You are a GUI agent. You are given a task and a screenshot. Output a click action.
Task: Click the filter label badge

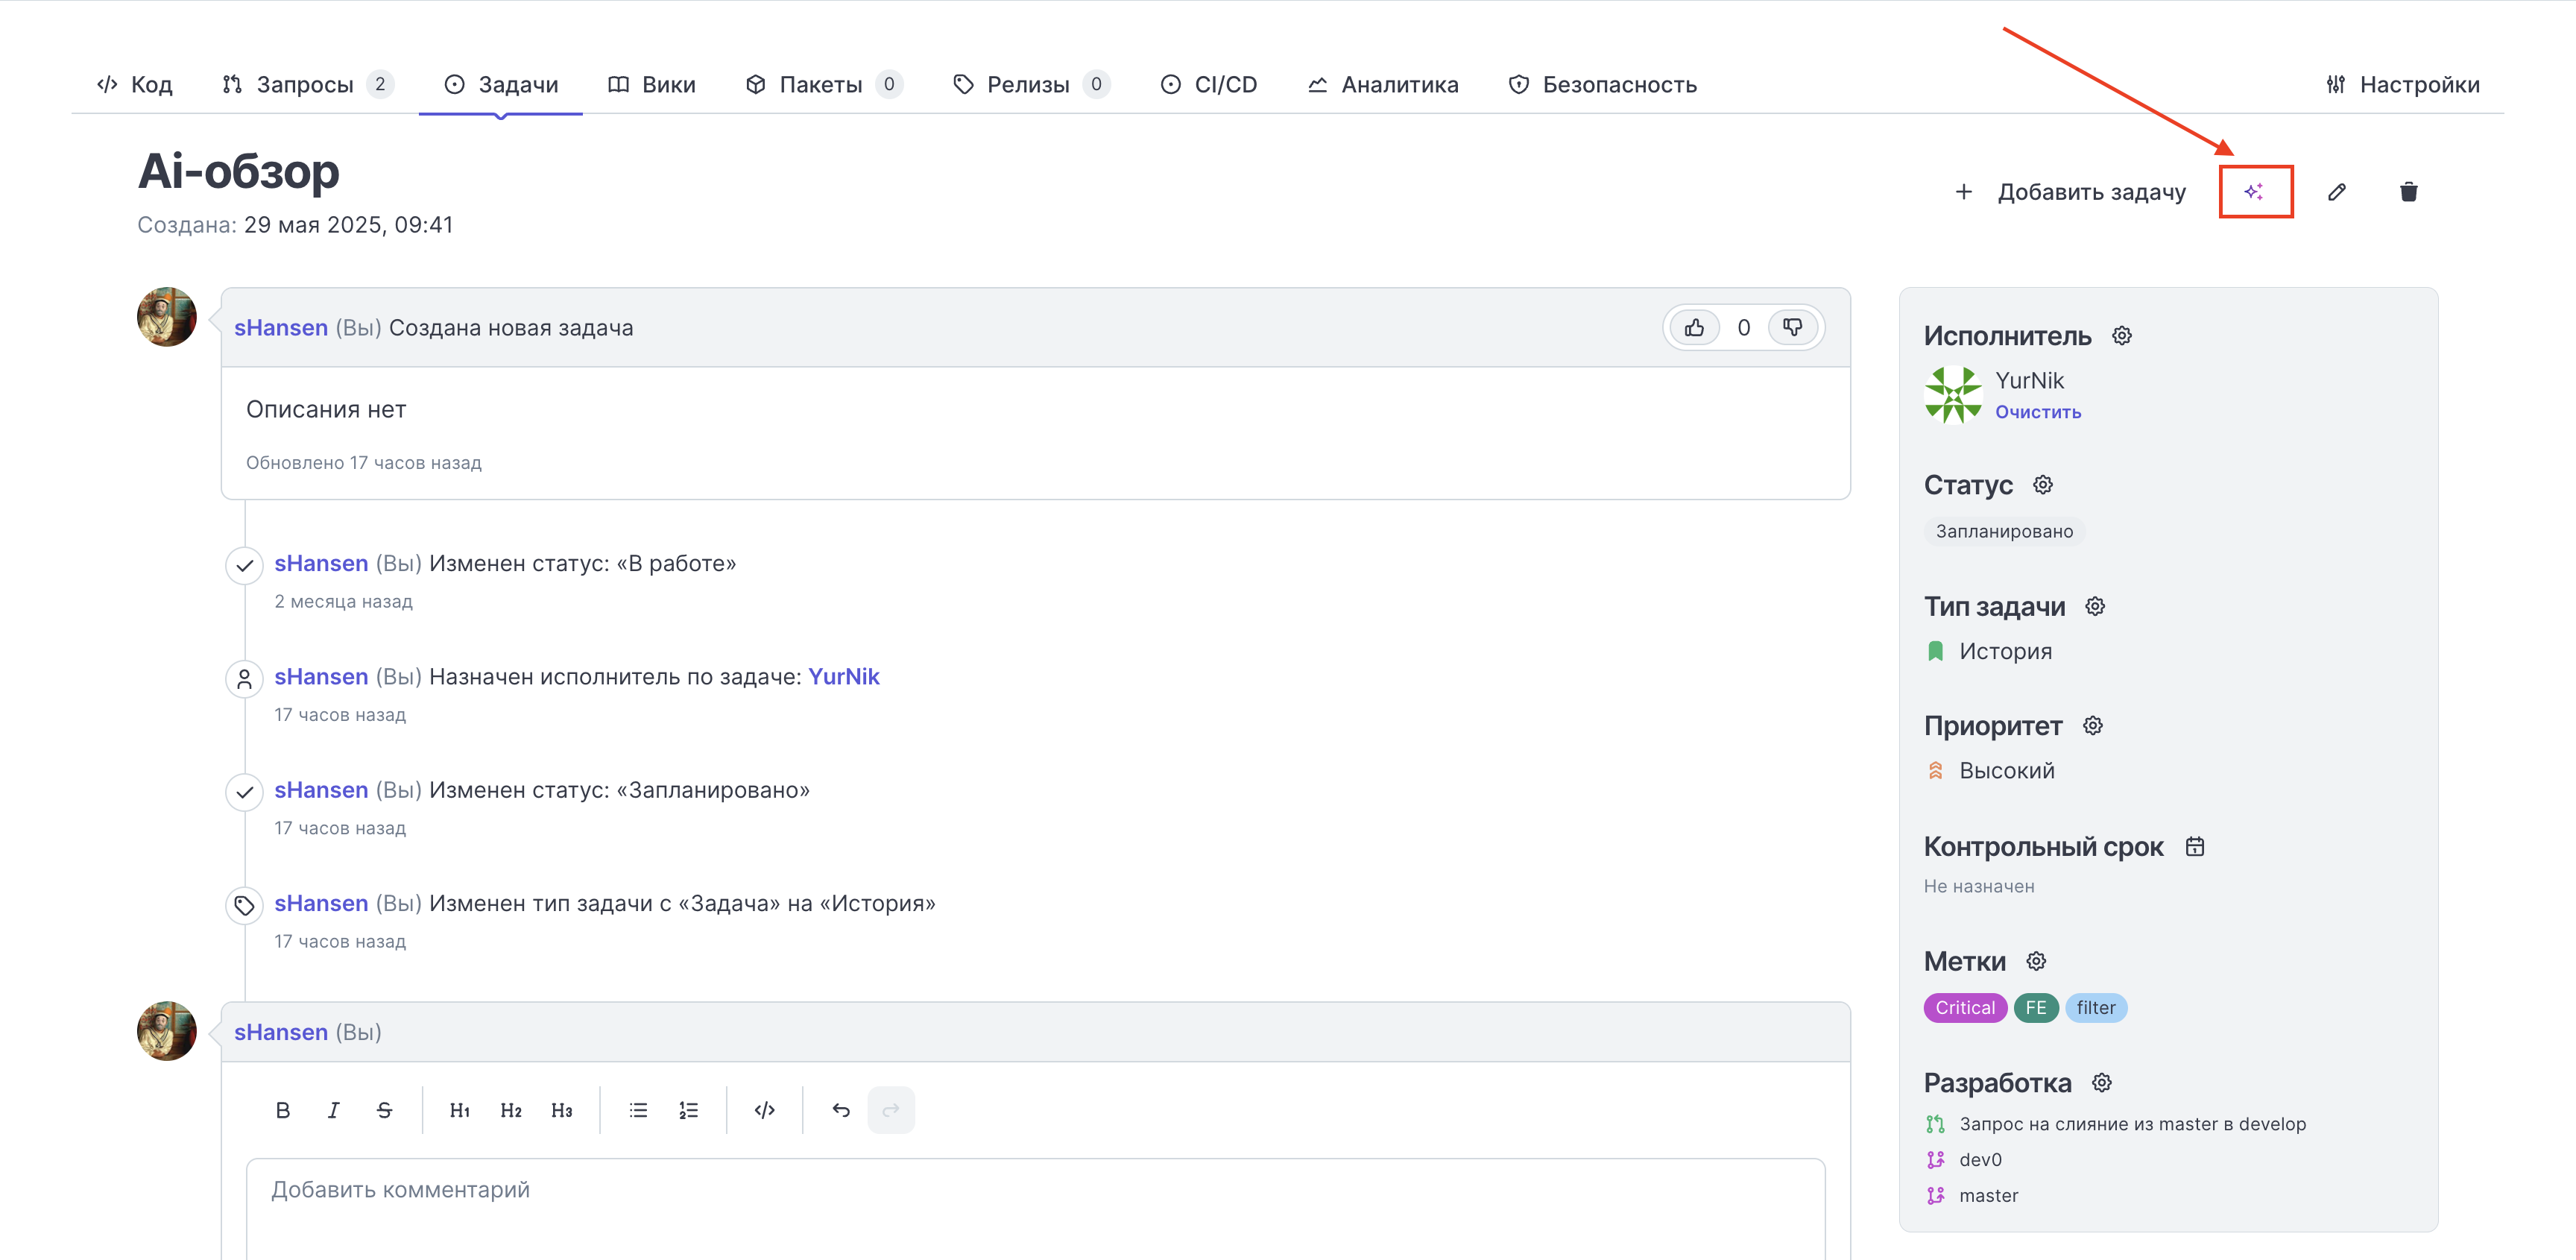point(2096,1008)
